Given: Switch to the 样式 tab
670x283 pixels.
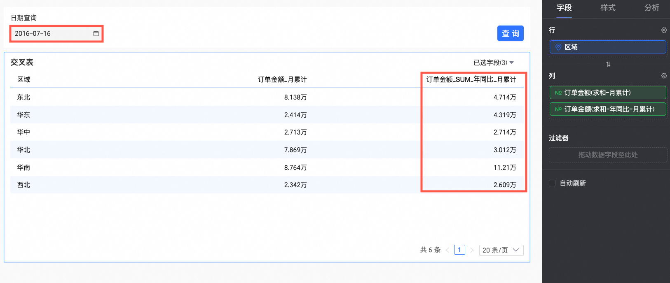Looking at the screenshot, I should click(608, 8).
